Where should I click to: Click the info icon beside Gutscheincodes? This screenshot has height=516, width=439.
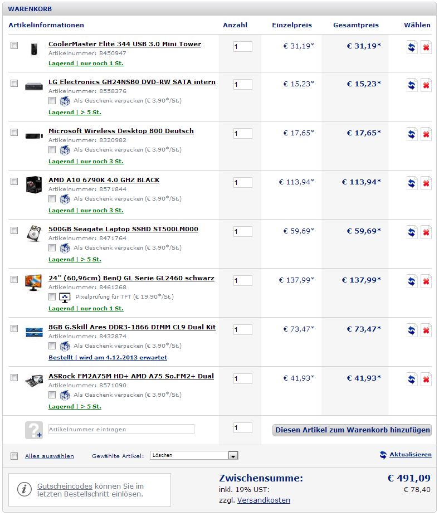click(x=25, y=490)
